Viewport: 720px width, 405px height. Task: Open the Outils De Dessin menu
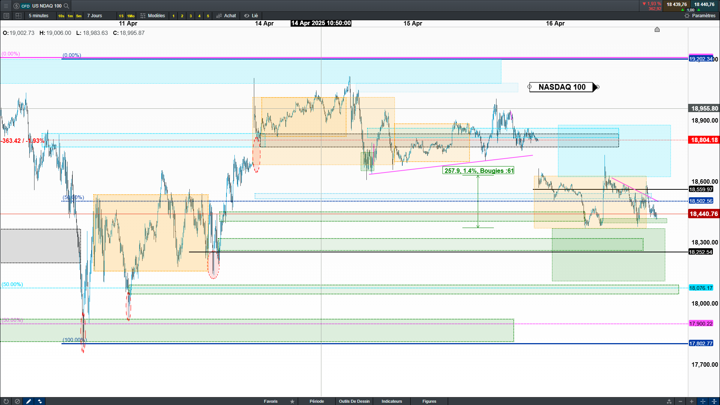pyautogui.click(x=354, y=401)
